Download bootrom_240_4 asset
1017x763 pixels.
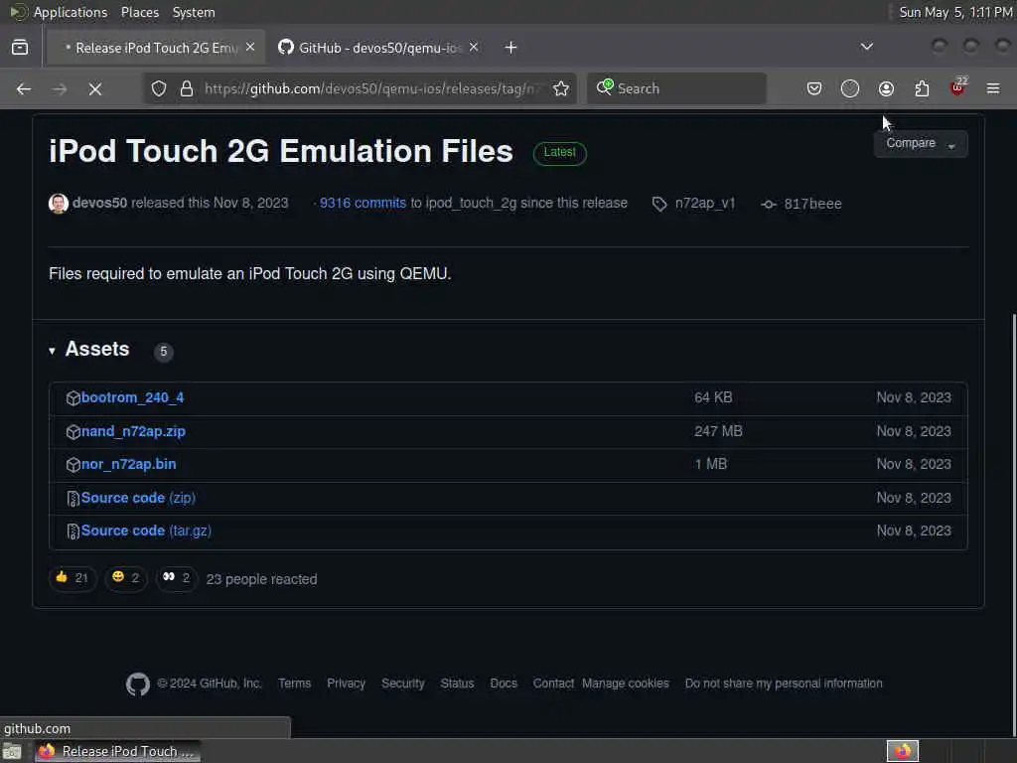(x=132, y=397)
